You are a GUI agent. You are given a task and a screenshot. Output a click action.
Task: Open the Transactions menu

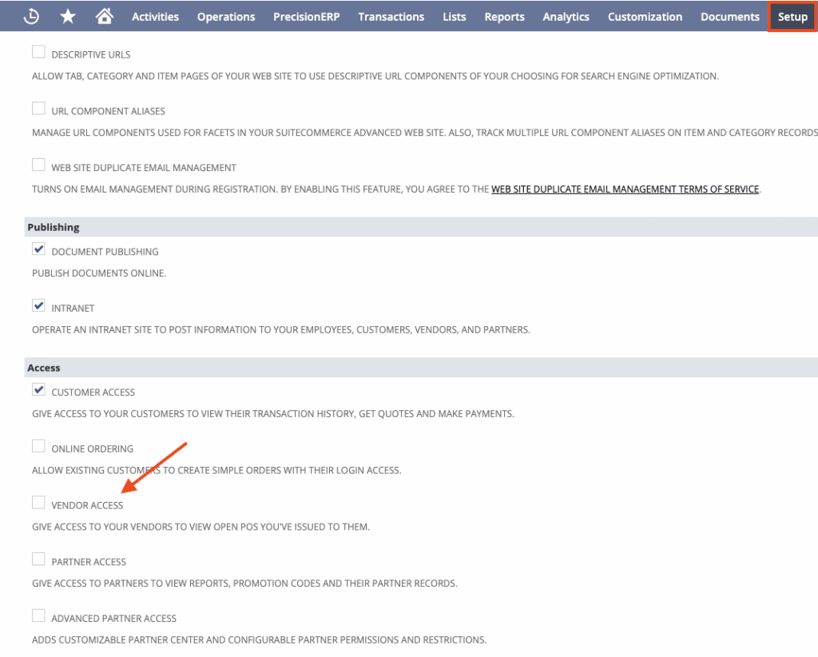(391, 17)
